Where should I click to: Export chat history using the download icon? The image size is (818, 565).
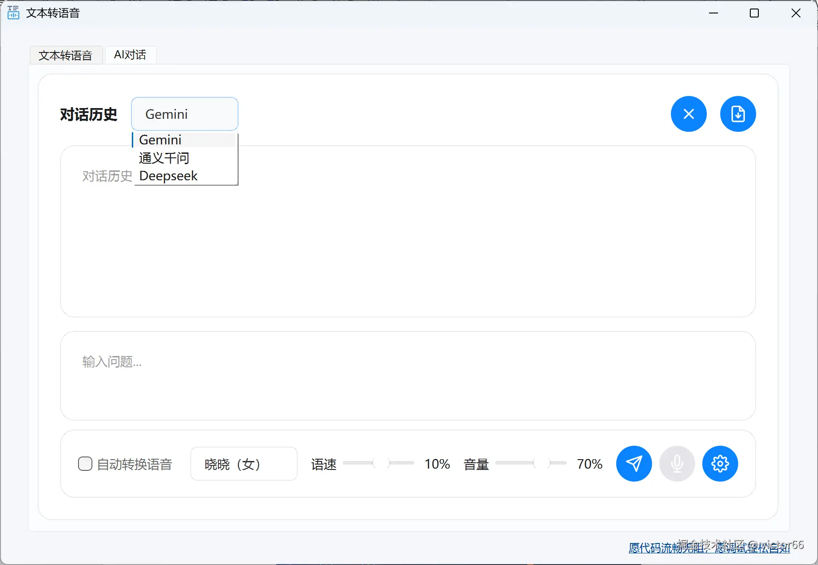(x=738, y=113)
